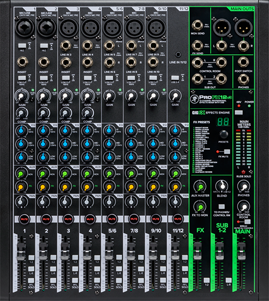Image resolution: width=269 pixels, height=301 pixels.
Task: Engage the BREAK mute-all-channels switch
Action: pos(247,222)
